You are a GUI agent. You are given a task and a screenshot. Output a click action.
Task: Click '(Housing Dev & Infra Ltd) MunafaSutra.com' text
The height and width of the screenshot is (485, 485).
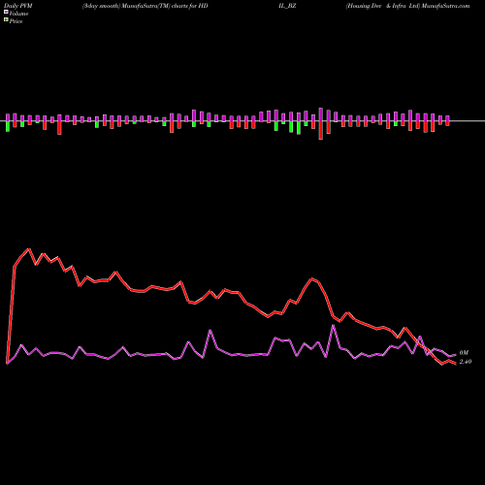point(407,6)
